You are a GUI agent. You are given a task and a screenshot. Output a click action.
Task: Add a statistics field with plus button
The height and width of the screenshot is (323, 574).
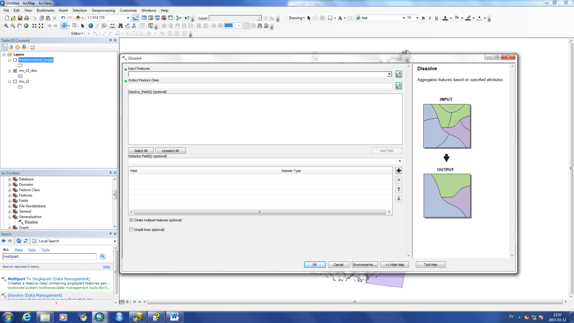tap(399, 171)
